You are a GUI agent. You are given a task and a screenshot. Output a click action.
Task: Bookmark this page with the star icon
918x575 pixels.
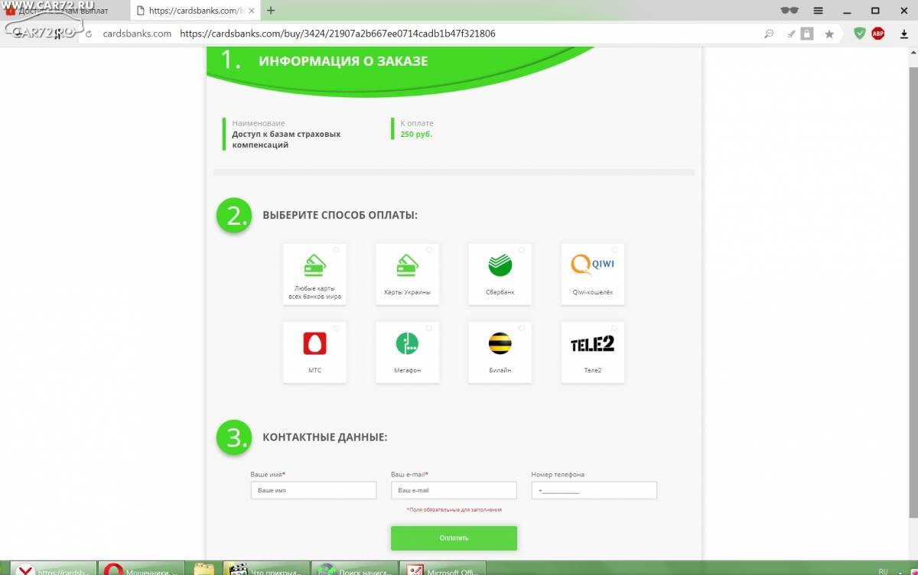(829, 34)
